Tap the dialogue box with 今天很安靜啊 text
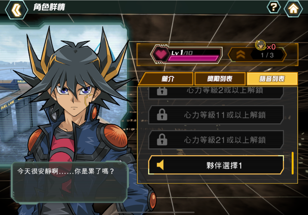The height and width of the screenshot is (215, 308). pos(69,182)
